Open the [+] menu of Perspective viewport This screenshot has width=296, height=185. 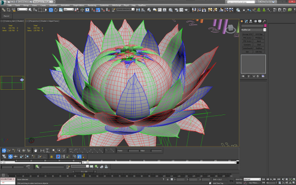click(27, 21)
